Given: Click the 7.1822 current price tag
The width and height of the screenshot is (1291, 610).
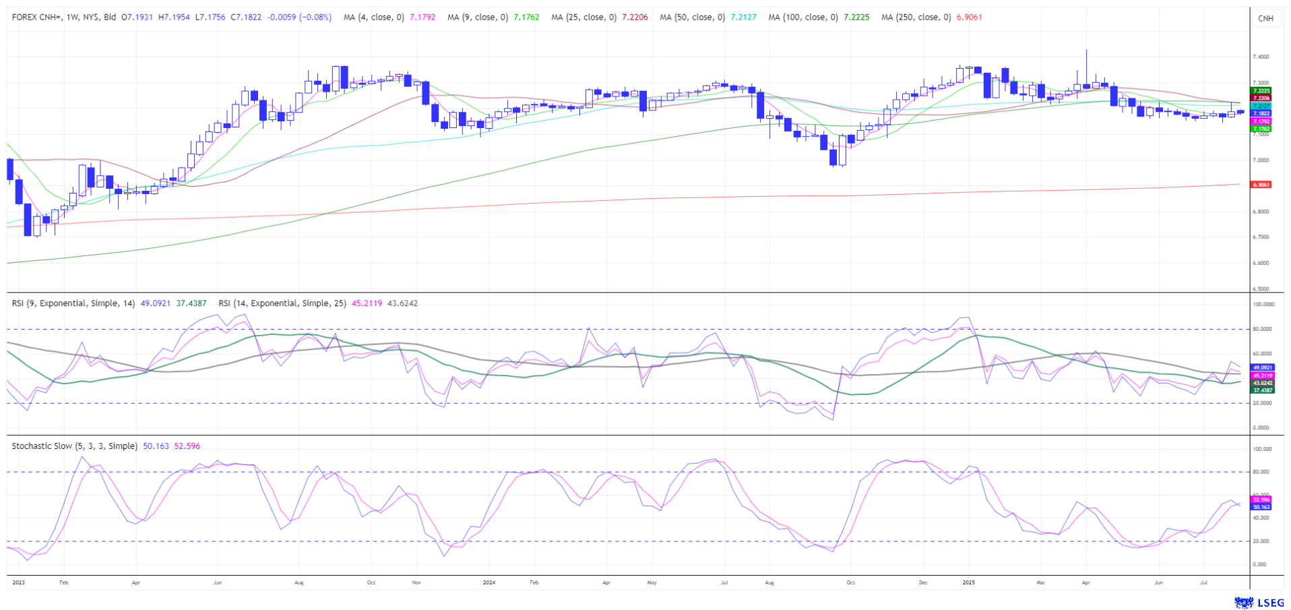Looking at the screenshot, I should click(x=1261, y=114).
